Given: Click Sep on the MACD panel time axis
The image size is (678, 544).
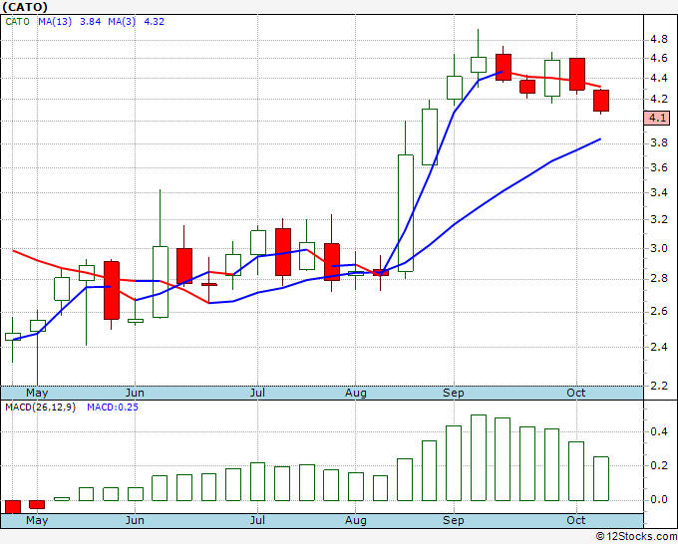Looking at the screenshot, I should pyautogui.click(x=453, y=520).
